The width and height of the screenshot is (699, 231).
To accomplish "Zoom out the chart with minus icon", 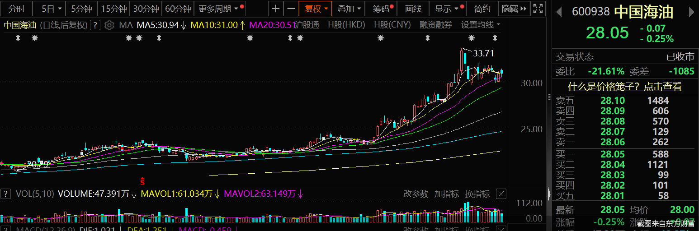I will pyautogui.click(x=291, y=9).
